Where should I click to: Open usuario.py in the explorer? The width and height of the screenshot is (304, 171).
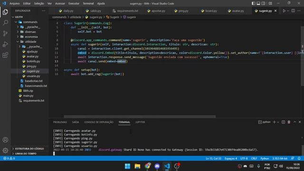pos(33,76)
